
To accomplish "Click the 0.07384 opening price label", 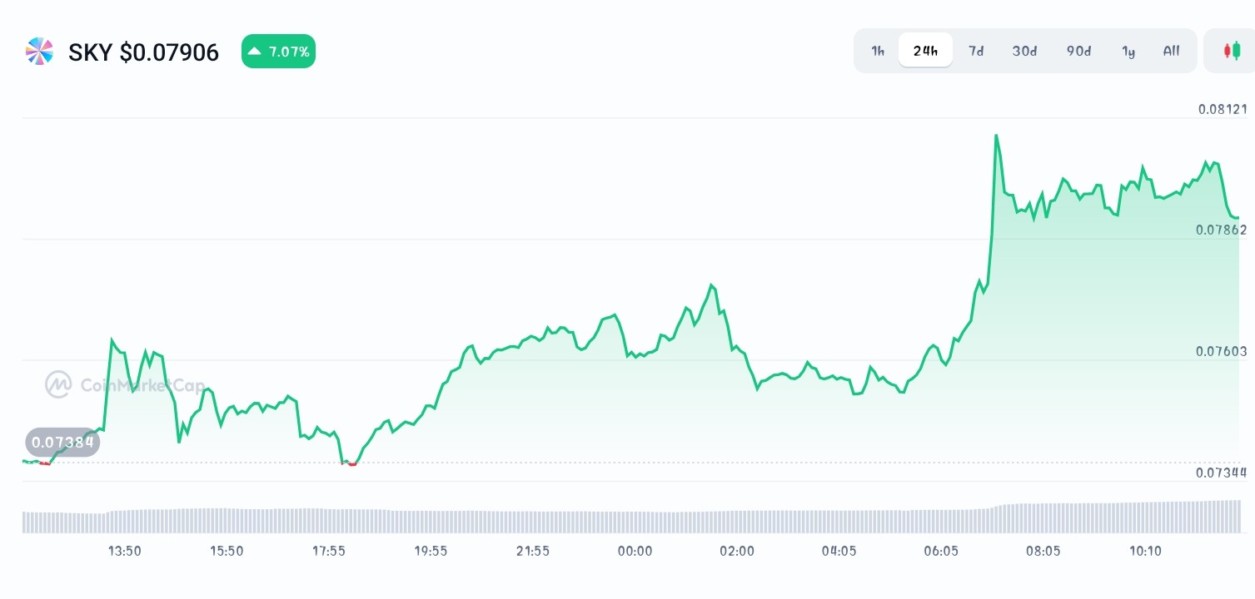I will coord(62,442).
